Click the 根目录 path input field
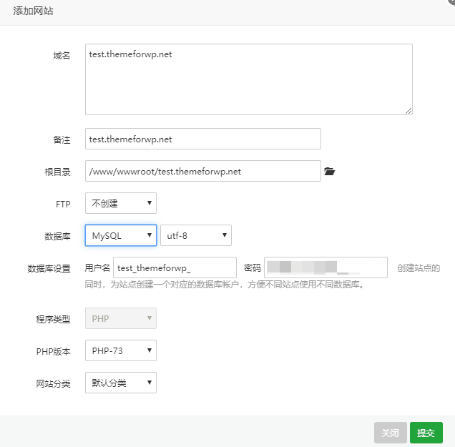Screen dimensions: 455x447 click(x=202, y=172)
